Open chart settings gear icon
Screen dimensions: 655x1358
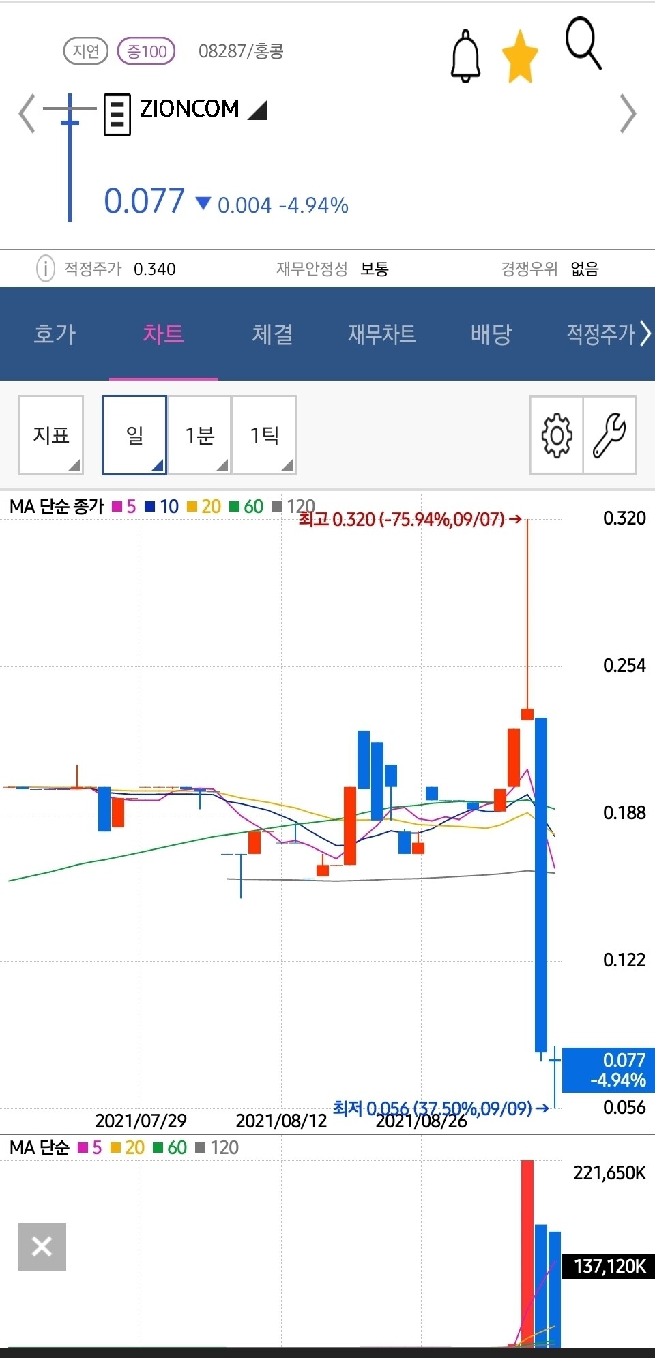(557, 435)
